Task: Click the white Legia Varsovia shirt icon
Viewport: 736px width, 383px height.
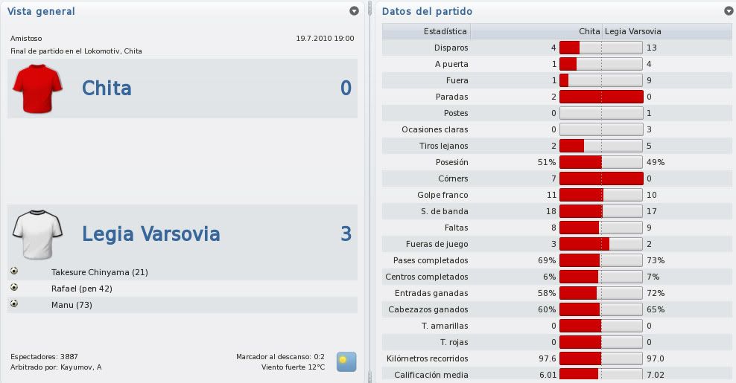Action: click(x=37, y=234)
